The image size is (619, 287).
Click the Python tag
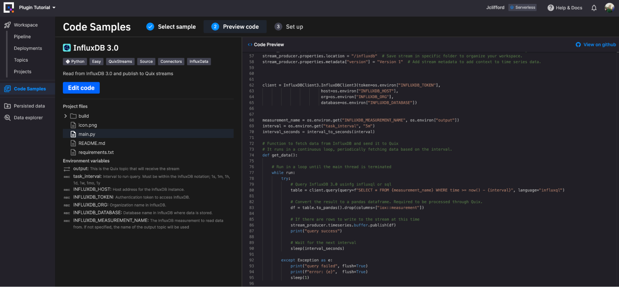coord(75,62)
